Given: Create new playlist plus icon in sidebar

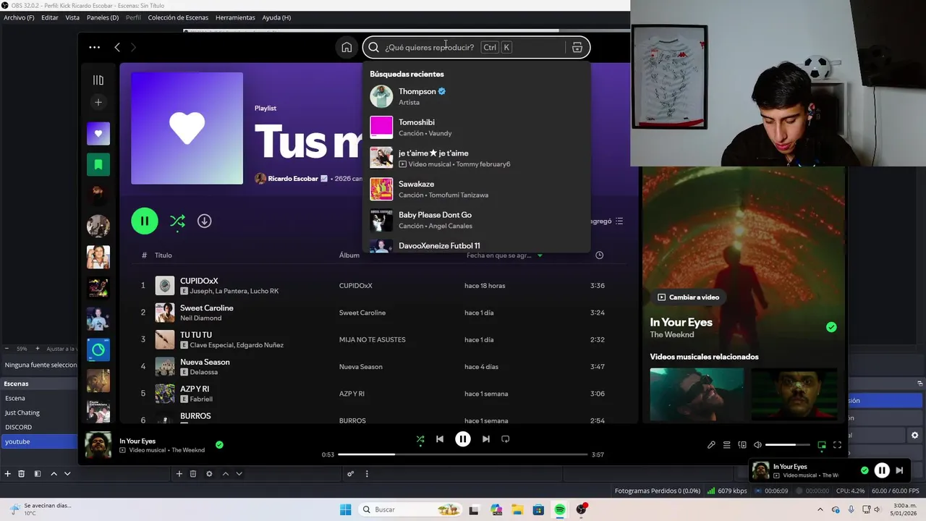Looking at the screenshot, I should coord(98,103).
